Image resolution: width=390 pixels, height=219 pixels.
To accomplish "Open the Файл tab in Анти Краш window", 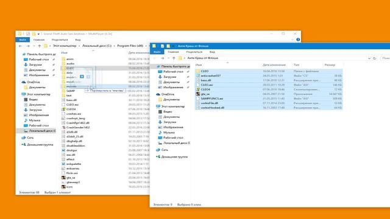I will 157,52.
